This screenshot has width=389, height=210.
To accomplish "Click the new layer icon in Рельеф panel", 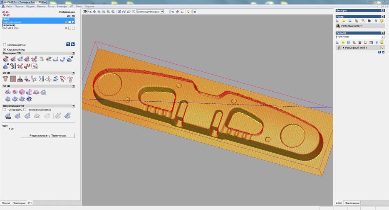I will point(337,42).
